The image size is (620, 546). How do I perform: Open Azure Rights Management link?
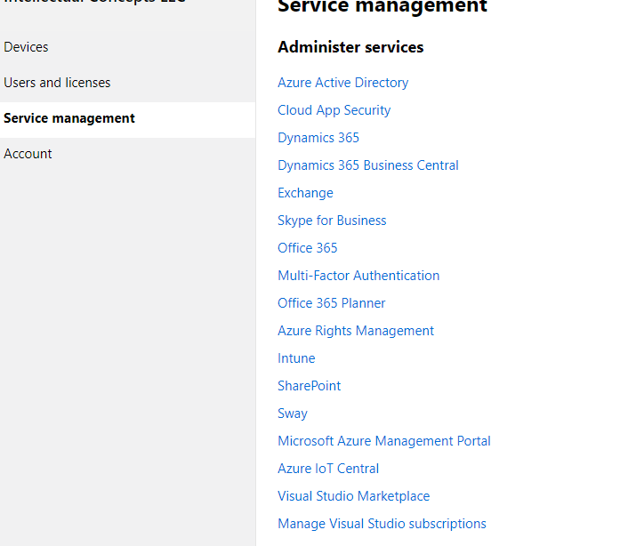355,331
